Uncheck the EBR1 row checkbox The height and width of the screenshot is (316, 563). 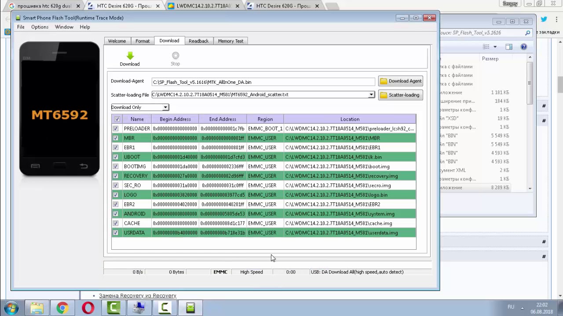116,147
